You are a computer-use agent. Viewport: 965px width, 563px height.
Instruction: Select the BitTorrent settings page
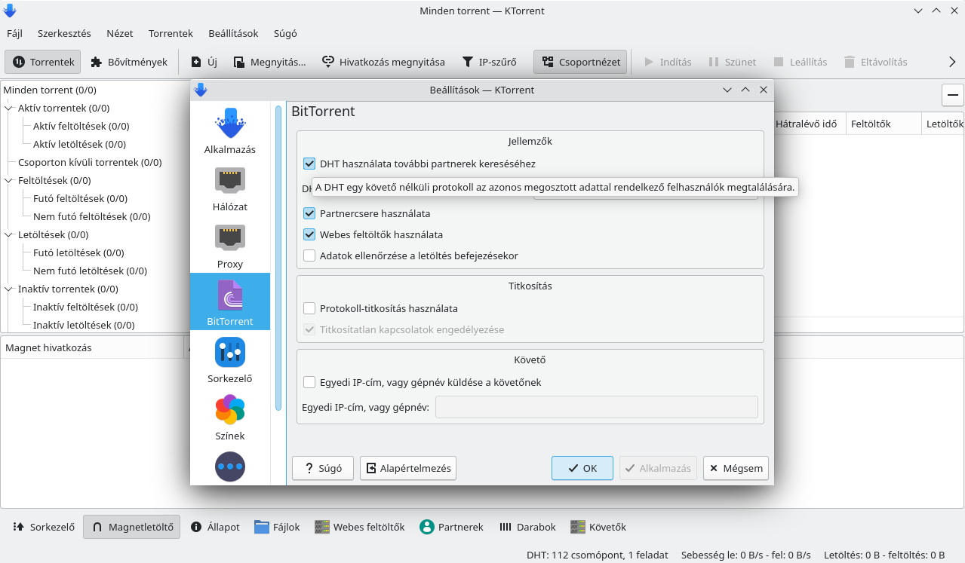230,301
